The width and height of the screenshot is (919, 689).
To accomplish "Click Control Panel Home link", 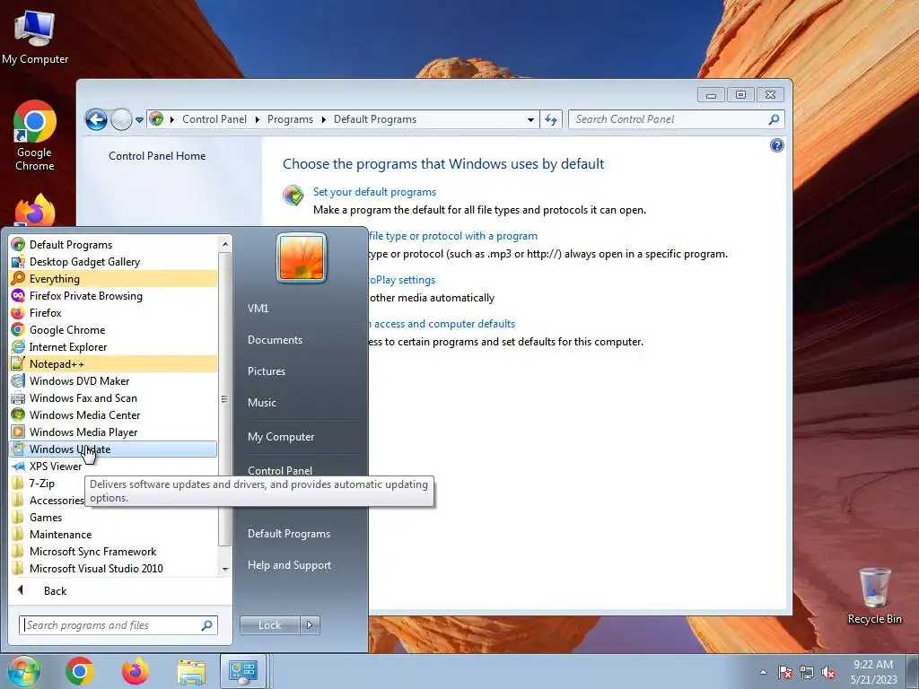I will [x=157, y=156].
